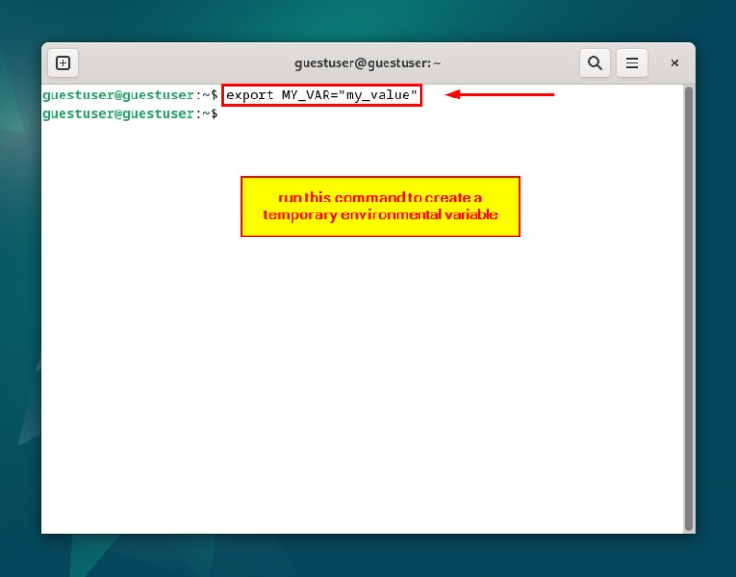Select the yellow instruction box

(380, 206)
